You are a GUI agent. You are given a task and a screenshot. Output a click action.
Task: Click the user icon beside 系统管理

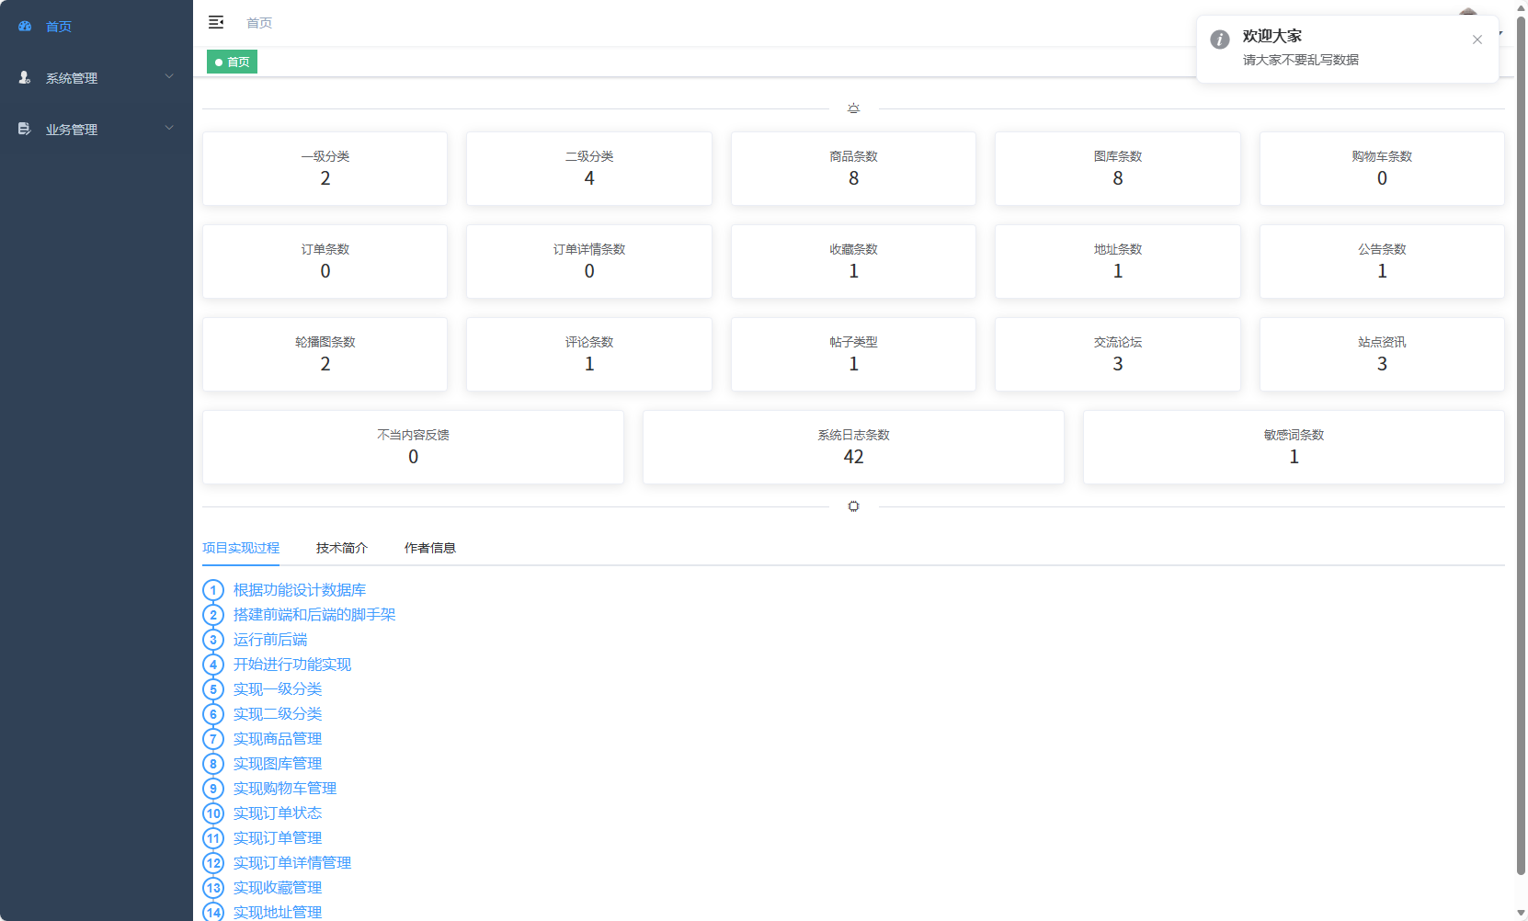coord(25,78)
